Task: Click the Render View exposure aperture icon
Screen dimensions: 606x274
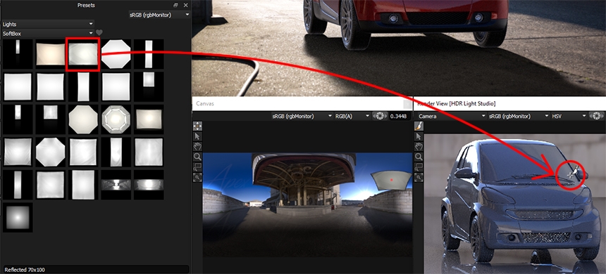Action: tap(597, 116)
